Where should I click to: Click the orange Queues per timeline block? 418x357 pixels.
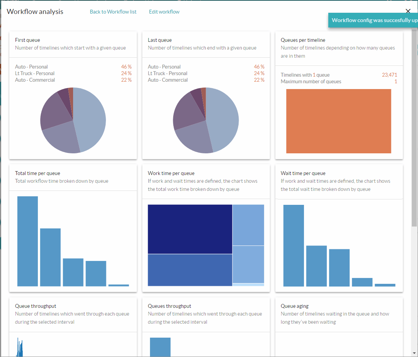[339, 121]
